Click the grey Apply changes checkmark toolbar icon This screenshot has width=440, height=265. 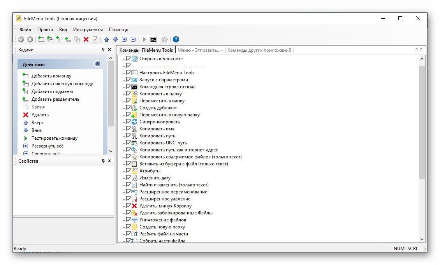point(21,40)
